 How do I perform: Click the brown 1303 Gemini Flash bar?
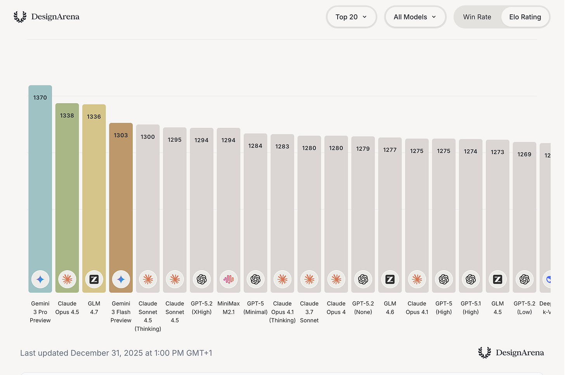tap(121, 208)
